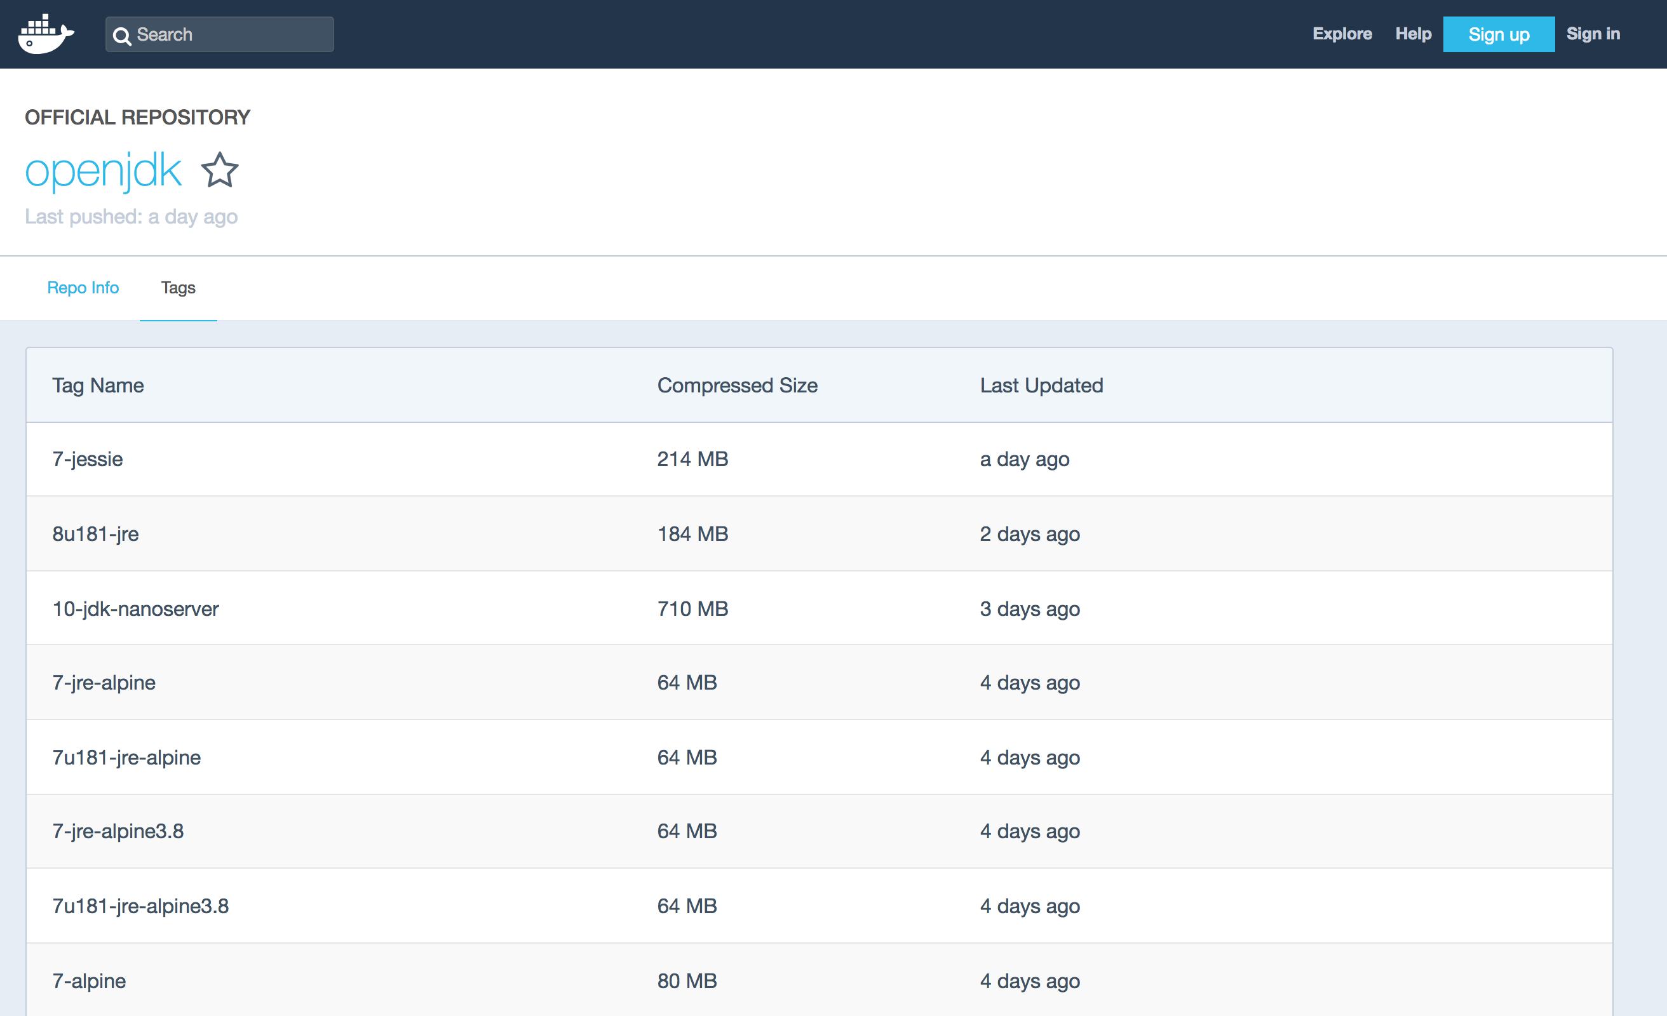Image resolution: width=1667 pixels, height=1016 pixels.
Task: Star the openjdk repository
Action: (220, 170)
